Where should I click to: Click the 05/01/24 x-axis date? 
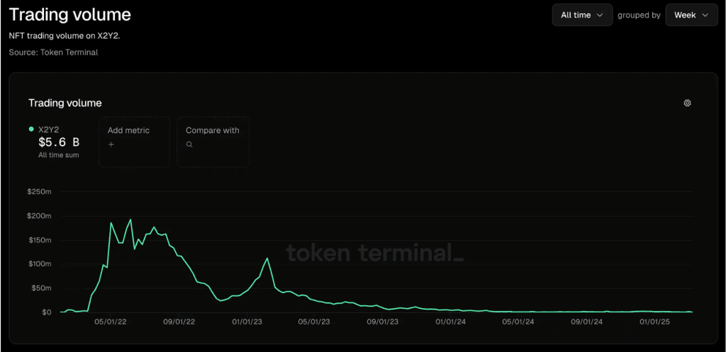coord(518,322)
